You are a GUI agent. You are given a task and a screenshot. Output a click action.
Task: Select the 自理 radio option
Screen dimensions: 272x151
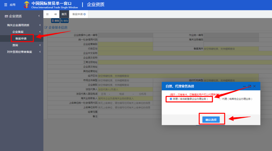171,99
